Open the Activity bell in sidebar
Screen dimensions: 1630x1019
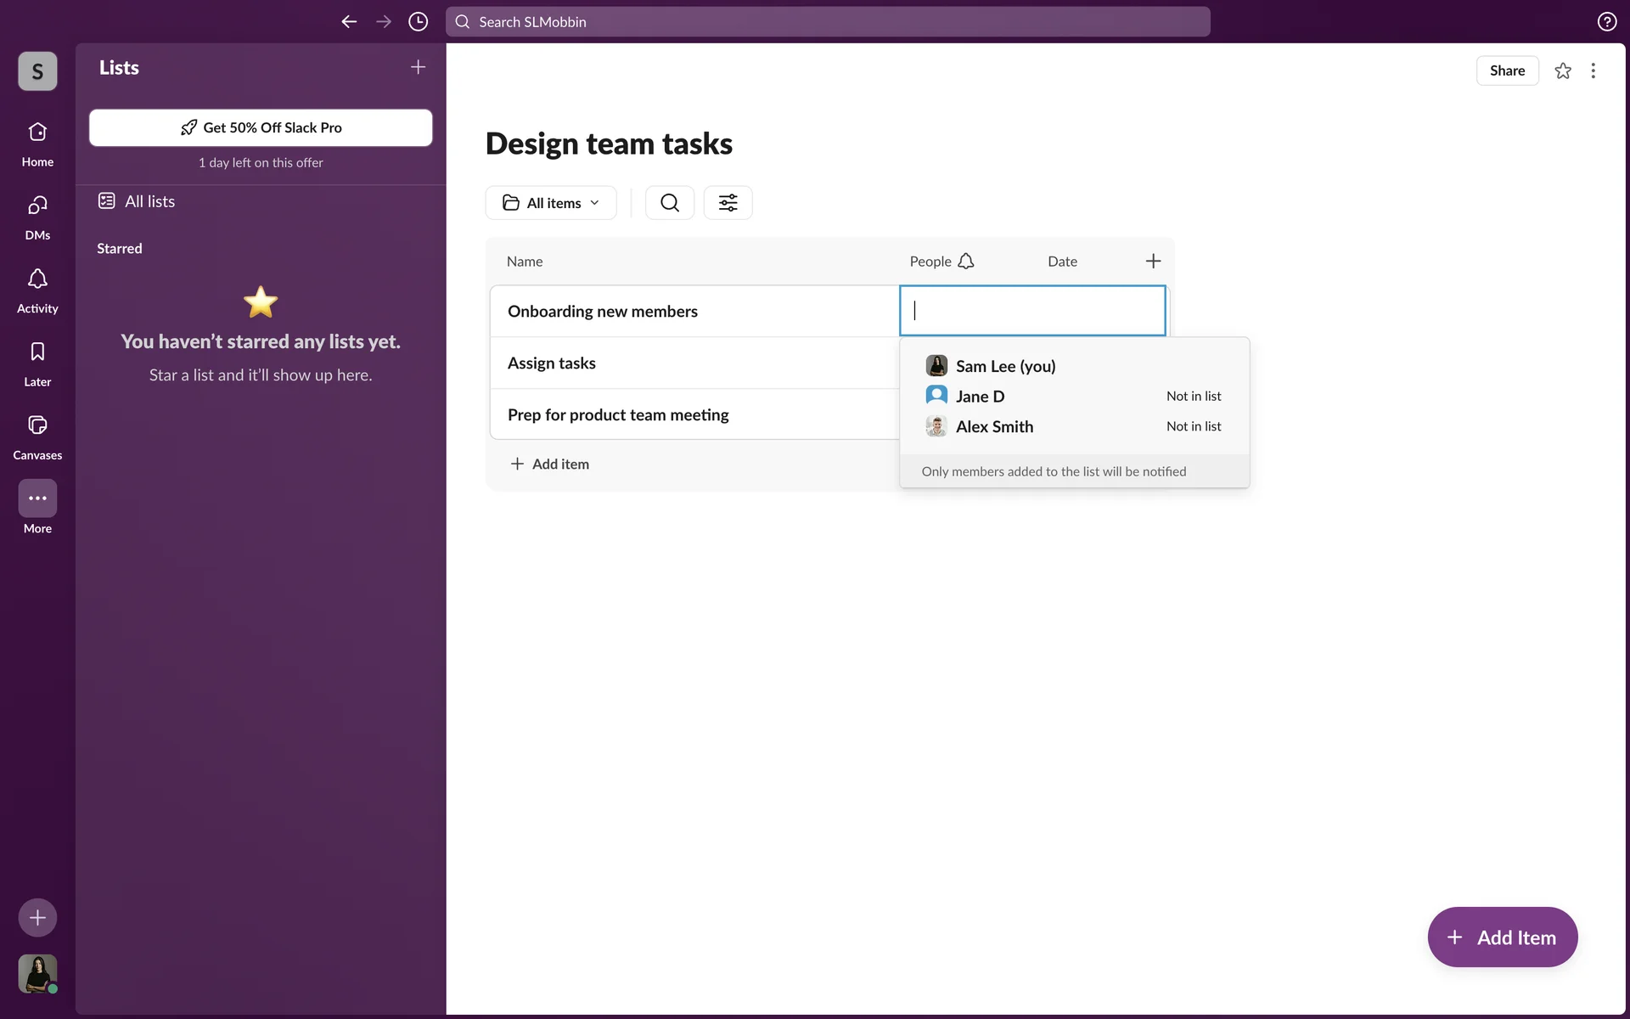(x=37, y=290)
